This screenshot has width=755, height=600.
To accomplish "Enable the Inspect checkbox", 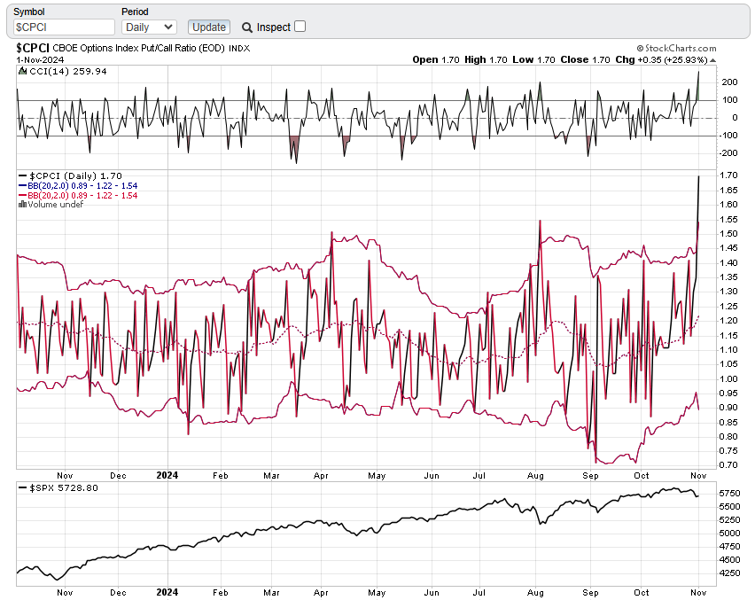I will tap(300, 27).
